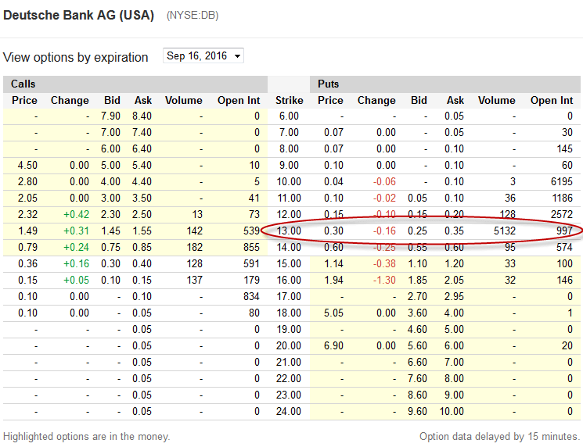Select call open interest 855

coord(251,247)
